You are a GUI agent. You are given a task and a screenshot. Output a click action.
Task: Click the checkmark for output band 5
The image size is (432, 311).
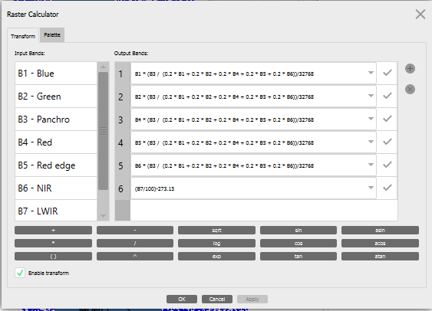click(387, 165)
